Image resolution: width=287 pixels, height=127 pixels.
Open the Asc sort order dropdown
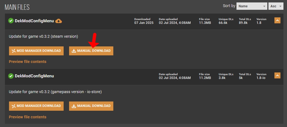point(276,6)
